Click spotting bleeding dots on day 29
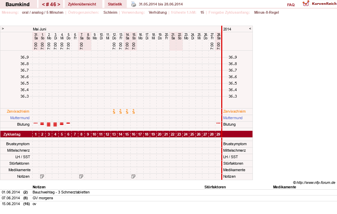Image resolution: width=337 pixels, height=214 pixels. pyautogui.click(x=218, y=123)
